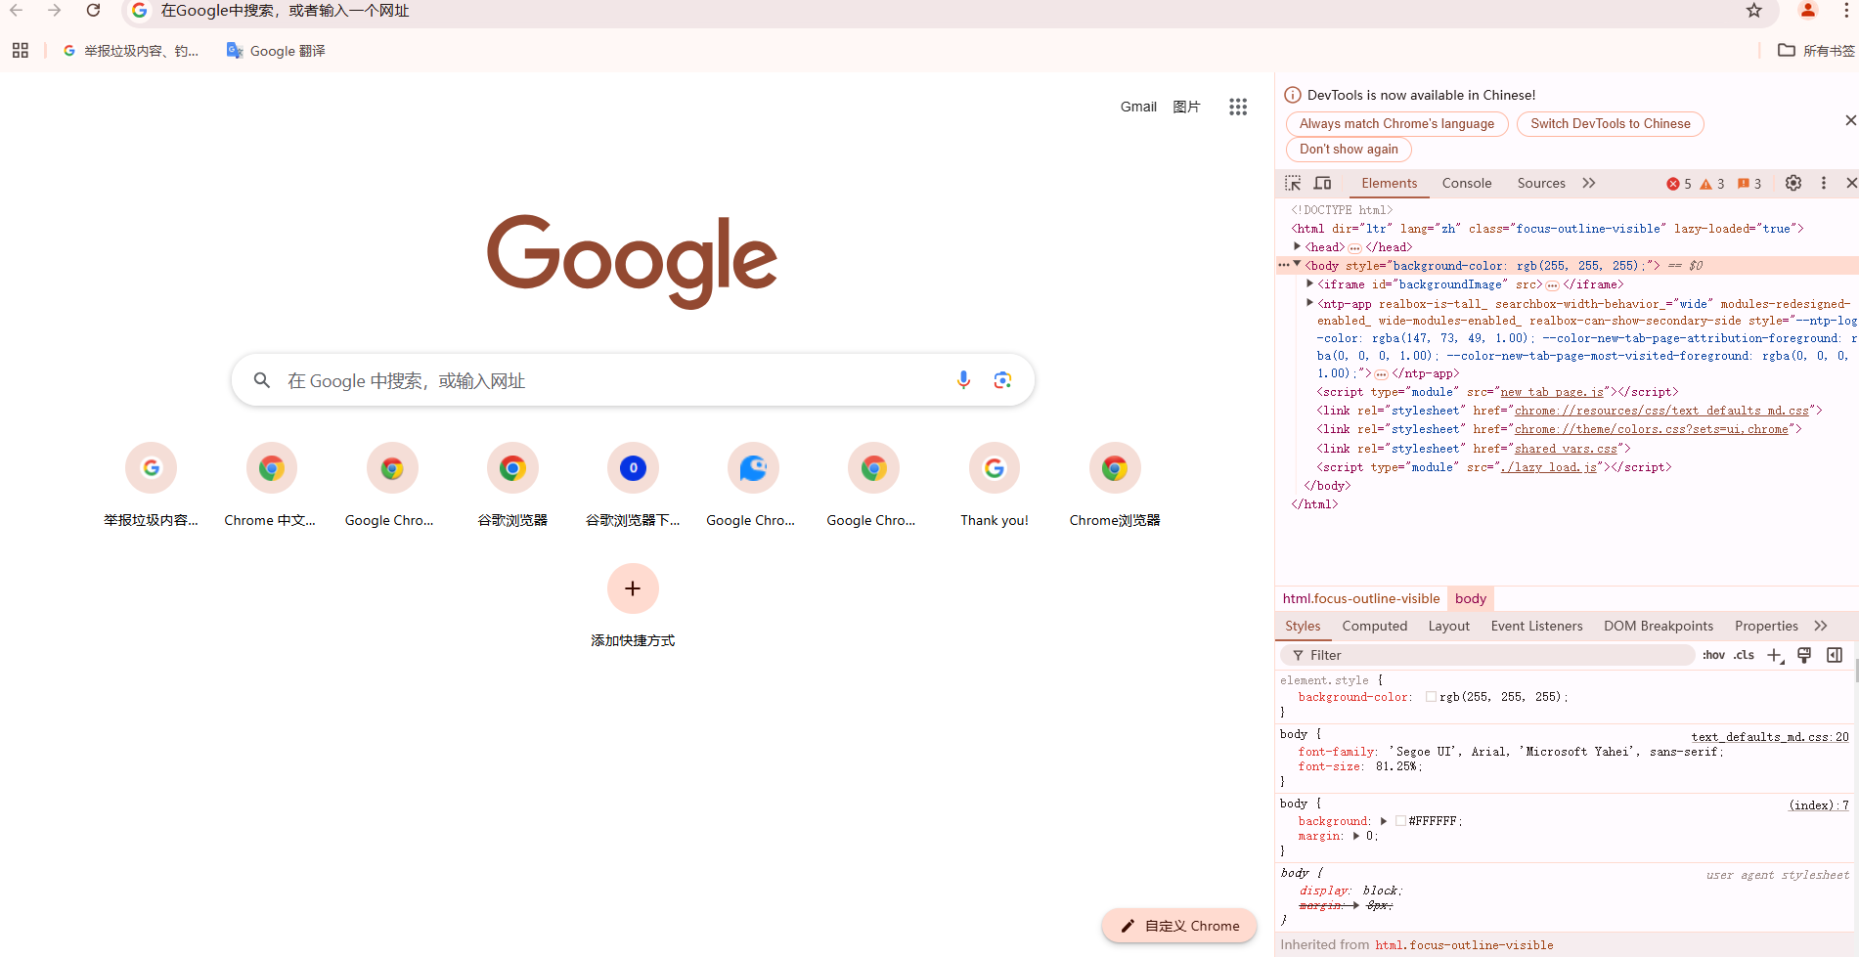Expand the ntp-app element node
1859x957 pixels.
1309,303
